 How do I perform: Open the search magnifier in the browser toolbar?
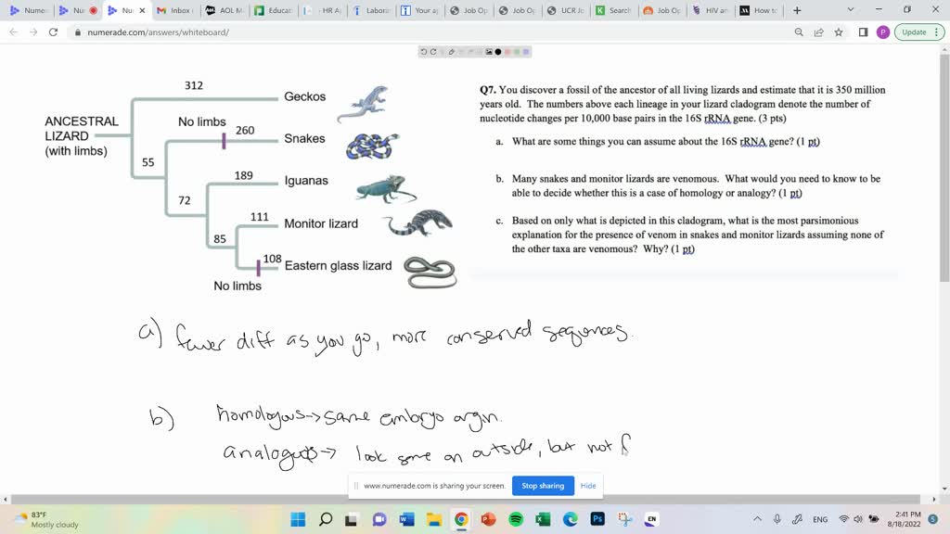click(x=798, y=31)
